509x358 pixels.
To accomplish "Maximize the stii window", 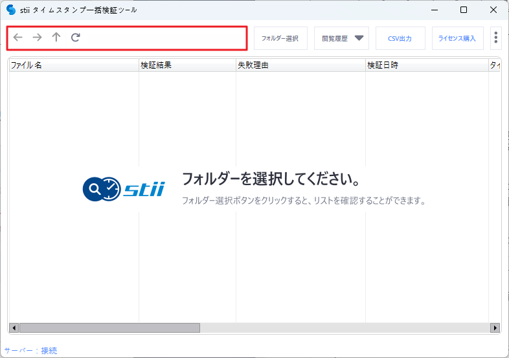I will pyautogui.click(x=464, y=10).
